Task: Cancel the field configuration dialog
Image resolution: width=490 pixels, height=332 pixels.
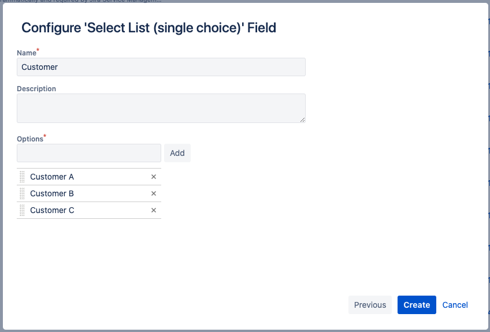Action: click(x=455, y=305)
